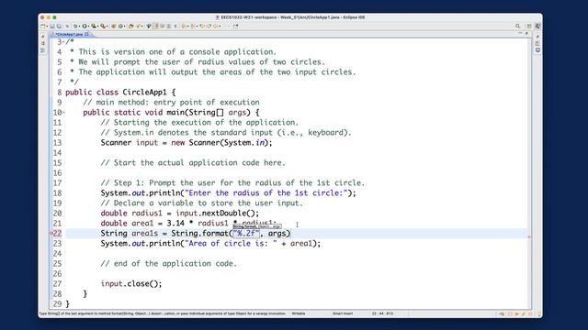
Task: Click the "%.2f" string on line 22
Action: click(246, 234)
